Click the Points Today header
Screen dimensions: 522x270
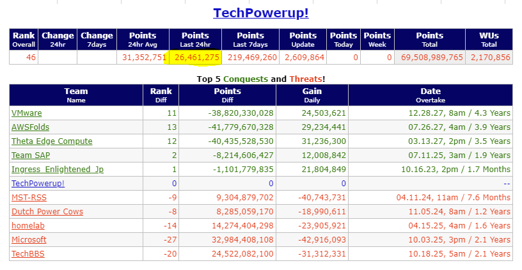(344, 40)
